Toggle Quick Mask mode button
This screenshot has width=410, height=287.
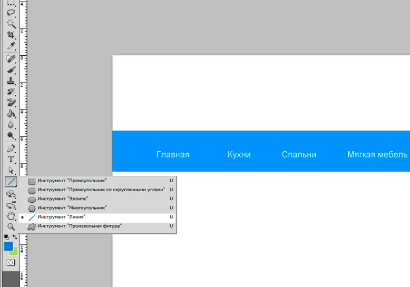coord(11,262)
